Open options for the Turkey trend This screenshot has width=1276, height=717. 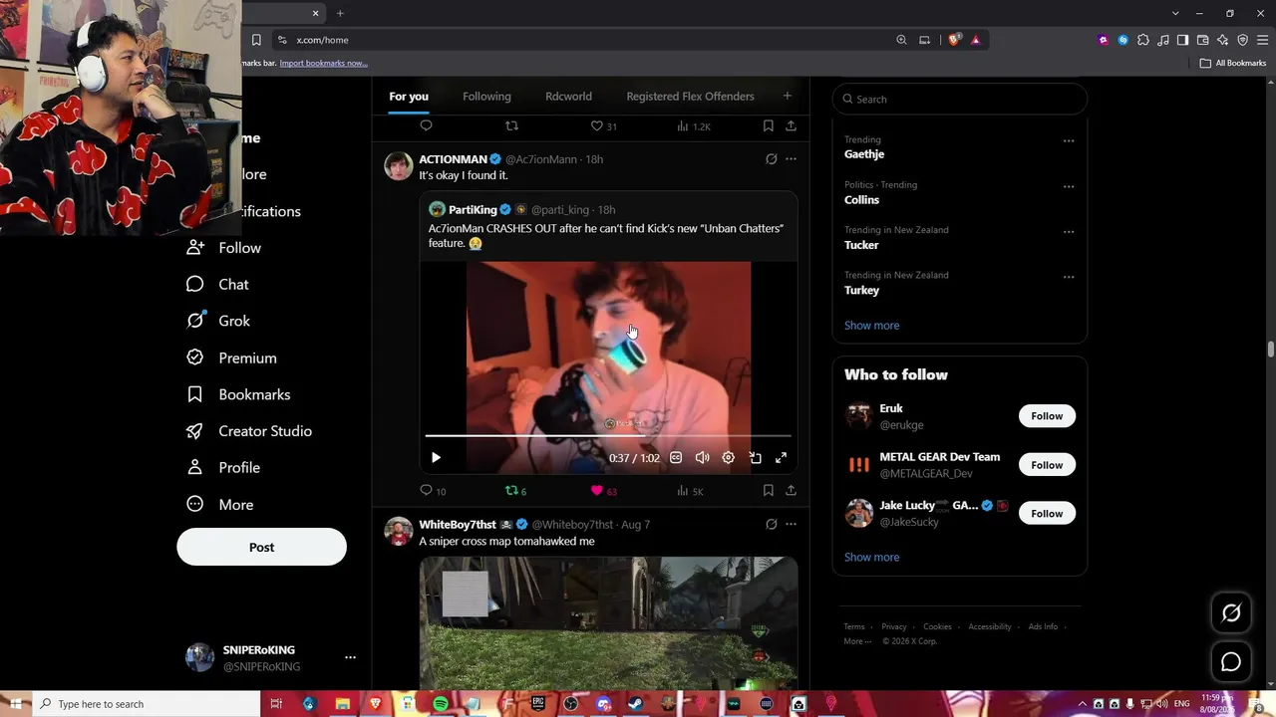(1069, 277)
